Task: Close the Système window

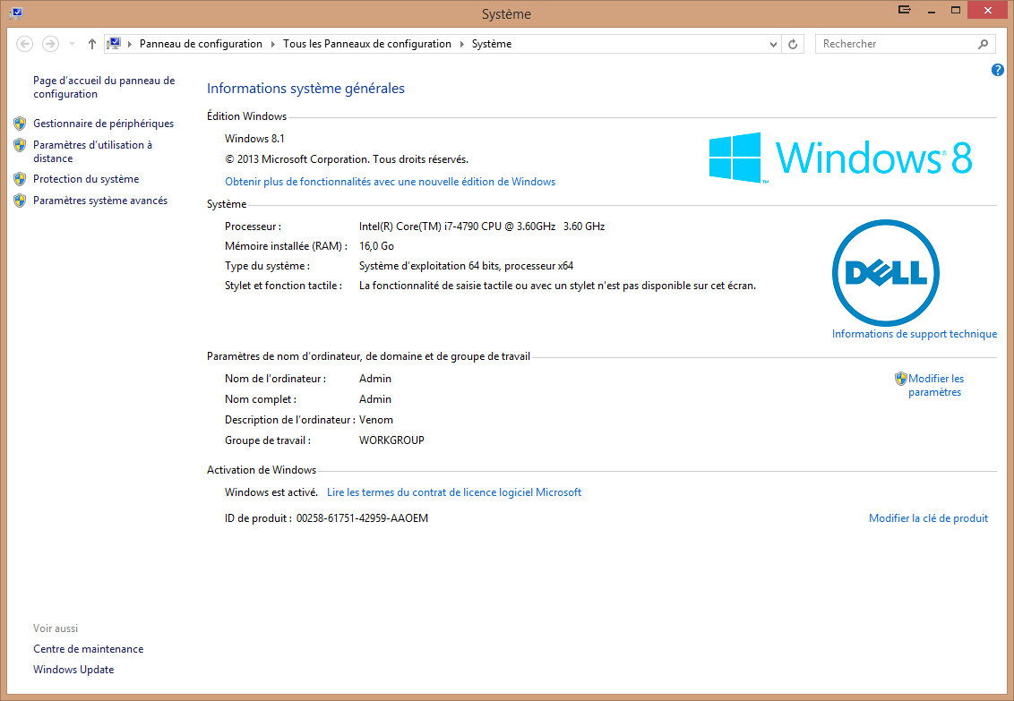Action: click(x=987, y=11)
